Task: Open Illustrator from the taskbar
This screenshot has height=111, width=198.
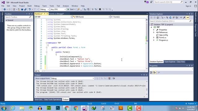Action: [x=121, y=108]
